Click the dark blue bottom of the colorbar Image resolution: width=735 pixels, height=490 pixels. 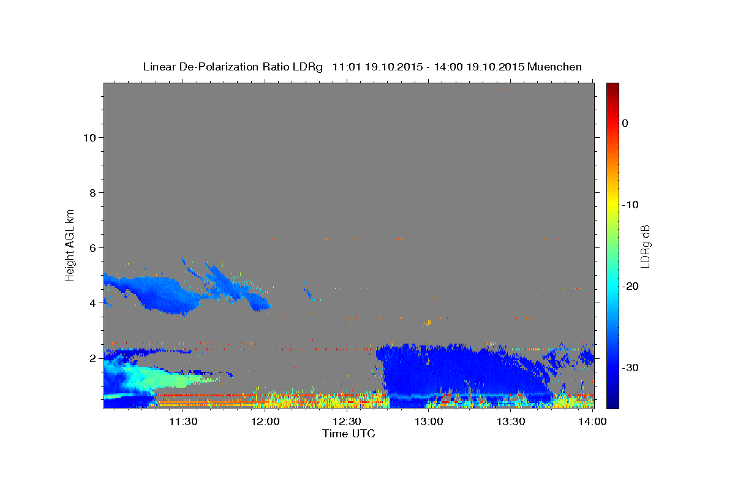(x=612, y=401)
